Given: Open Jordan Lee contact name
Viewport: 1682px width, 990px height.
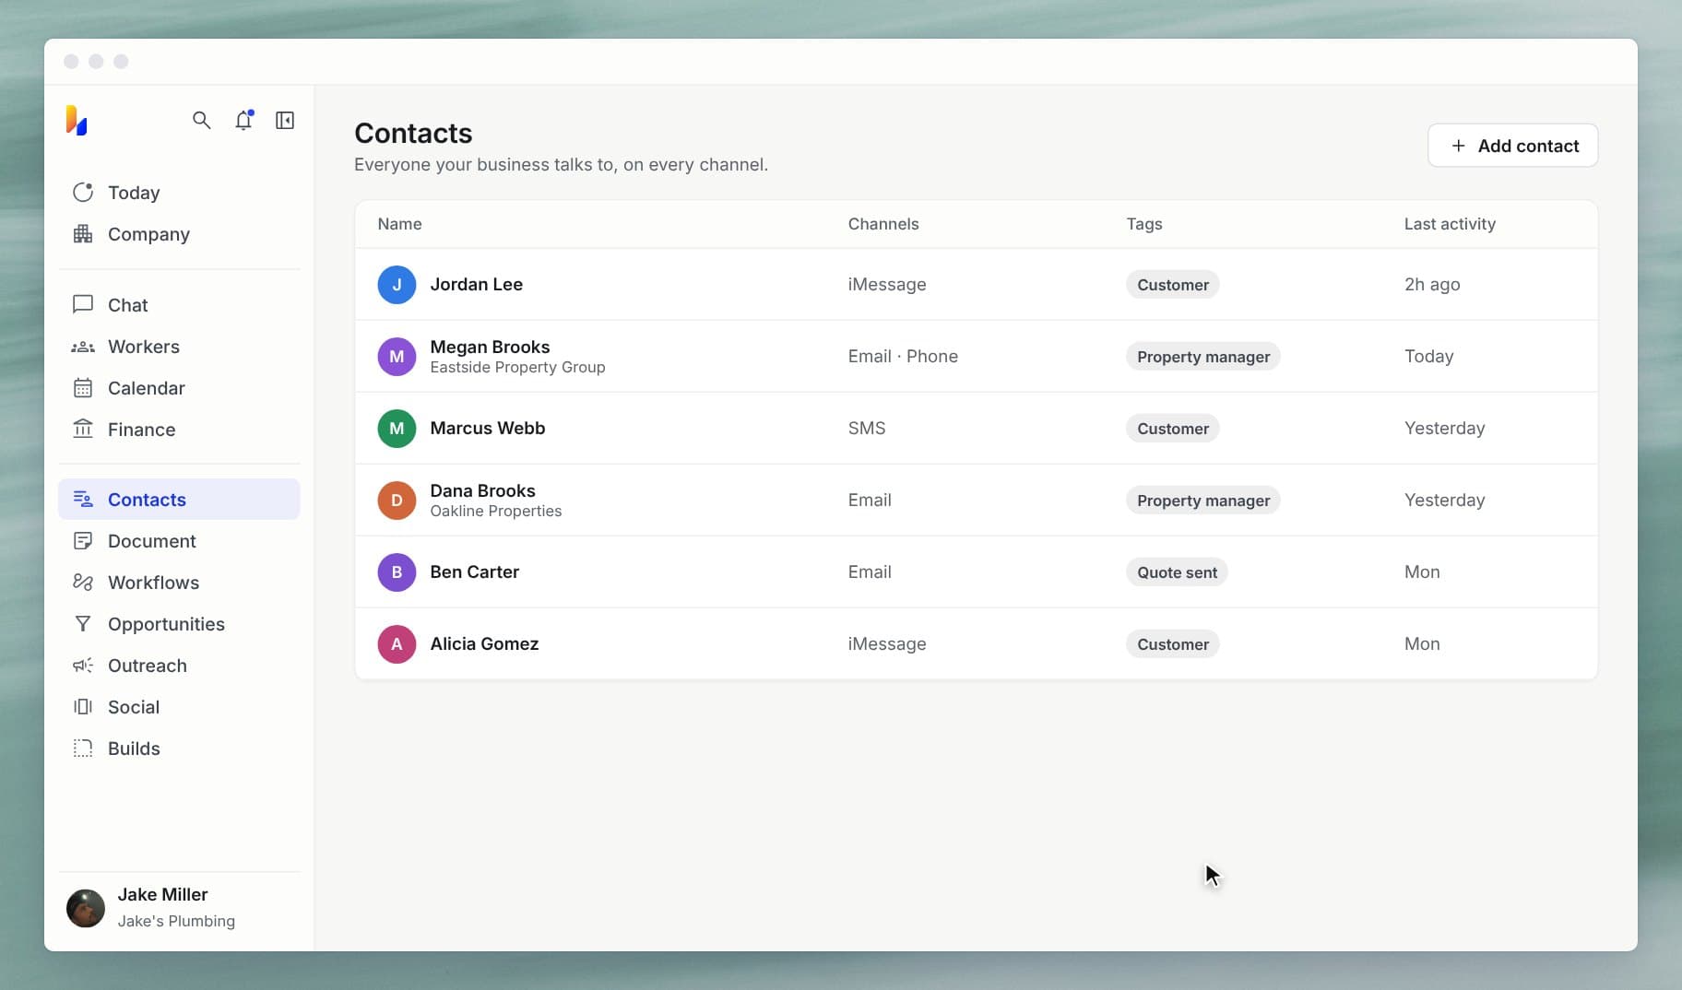Looking at the screenshot, I should pos(476,284).
